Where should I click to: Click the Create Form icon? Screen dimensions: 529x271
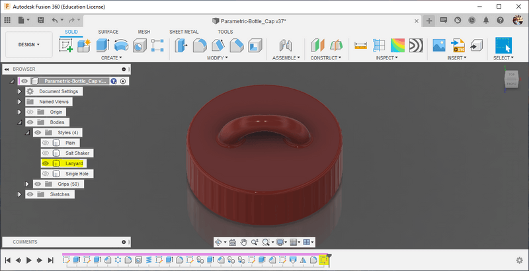85,45
